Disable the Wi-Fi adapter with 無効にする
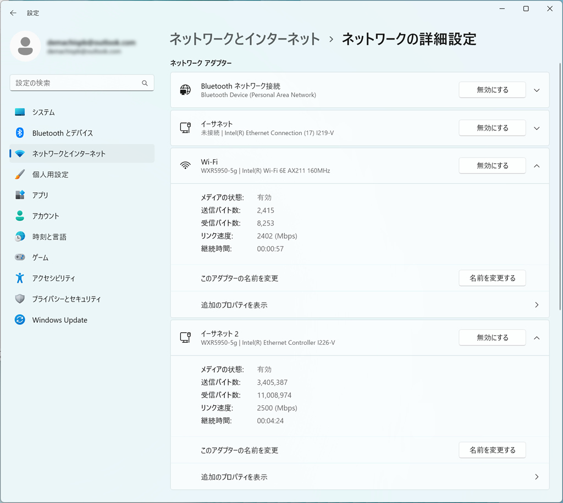The height and width of the screenshot is (503, 563). [492, 166]
